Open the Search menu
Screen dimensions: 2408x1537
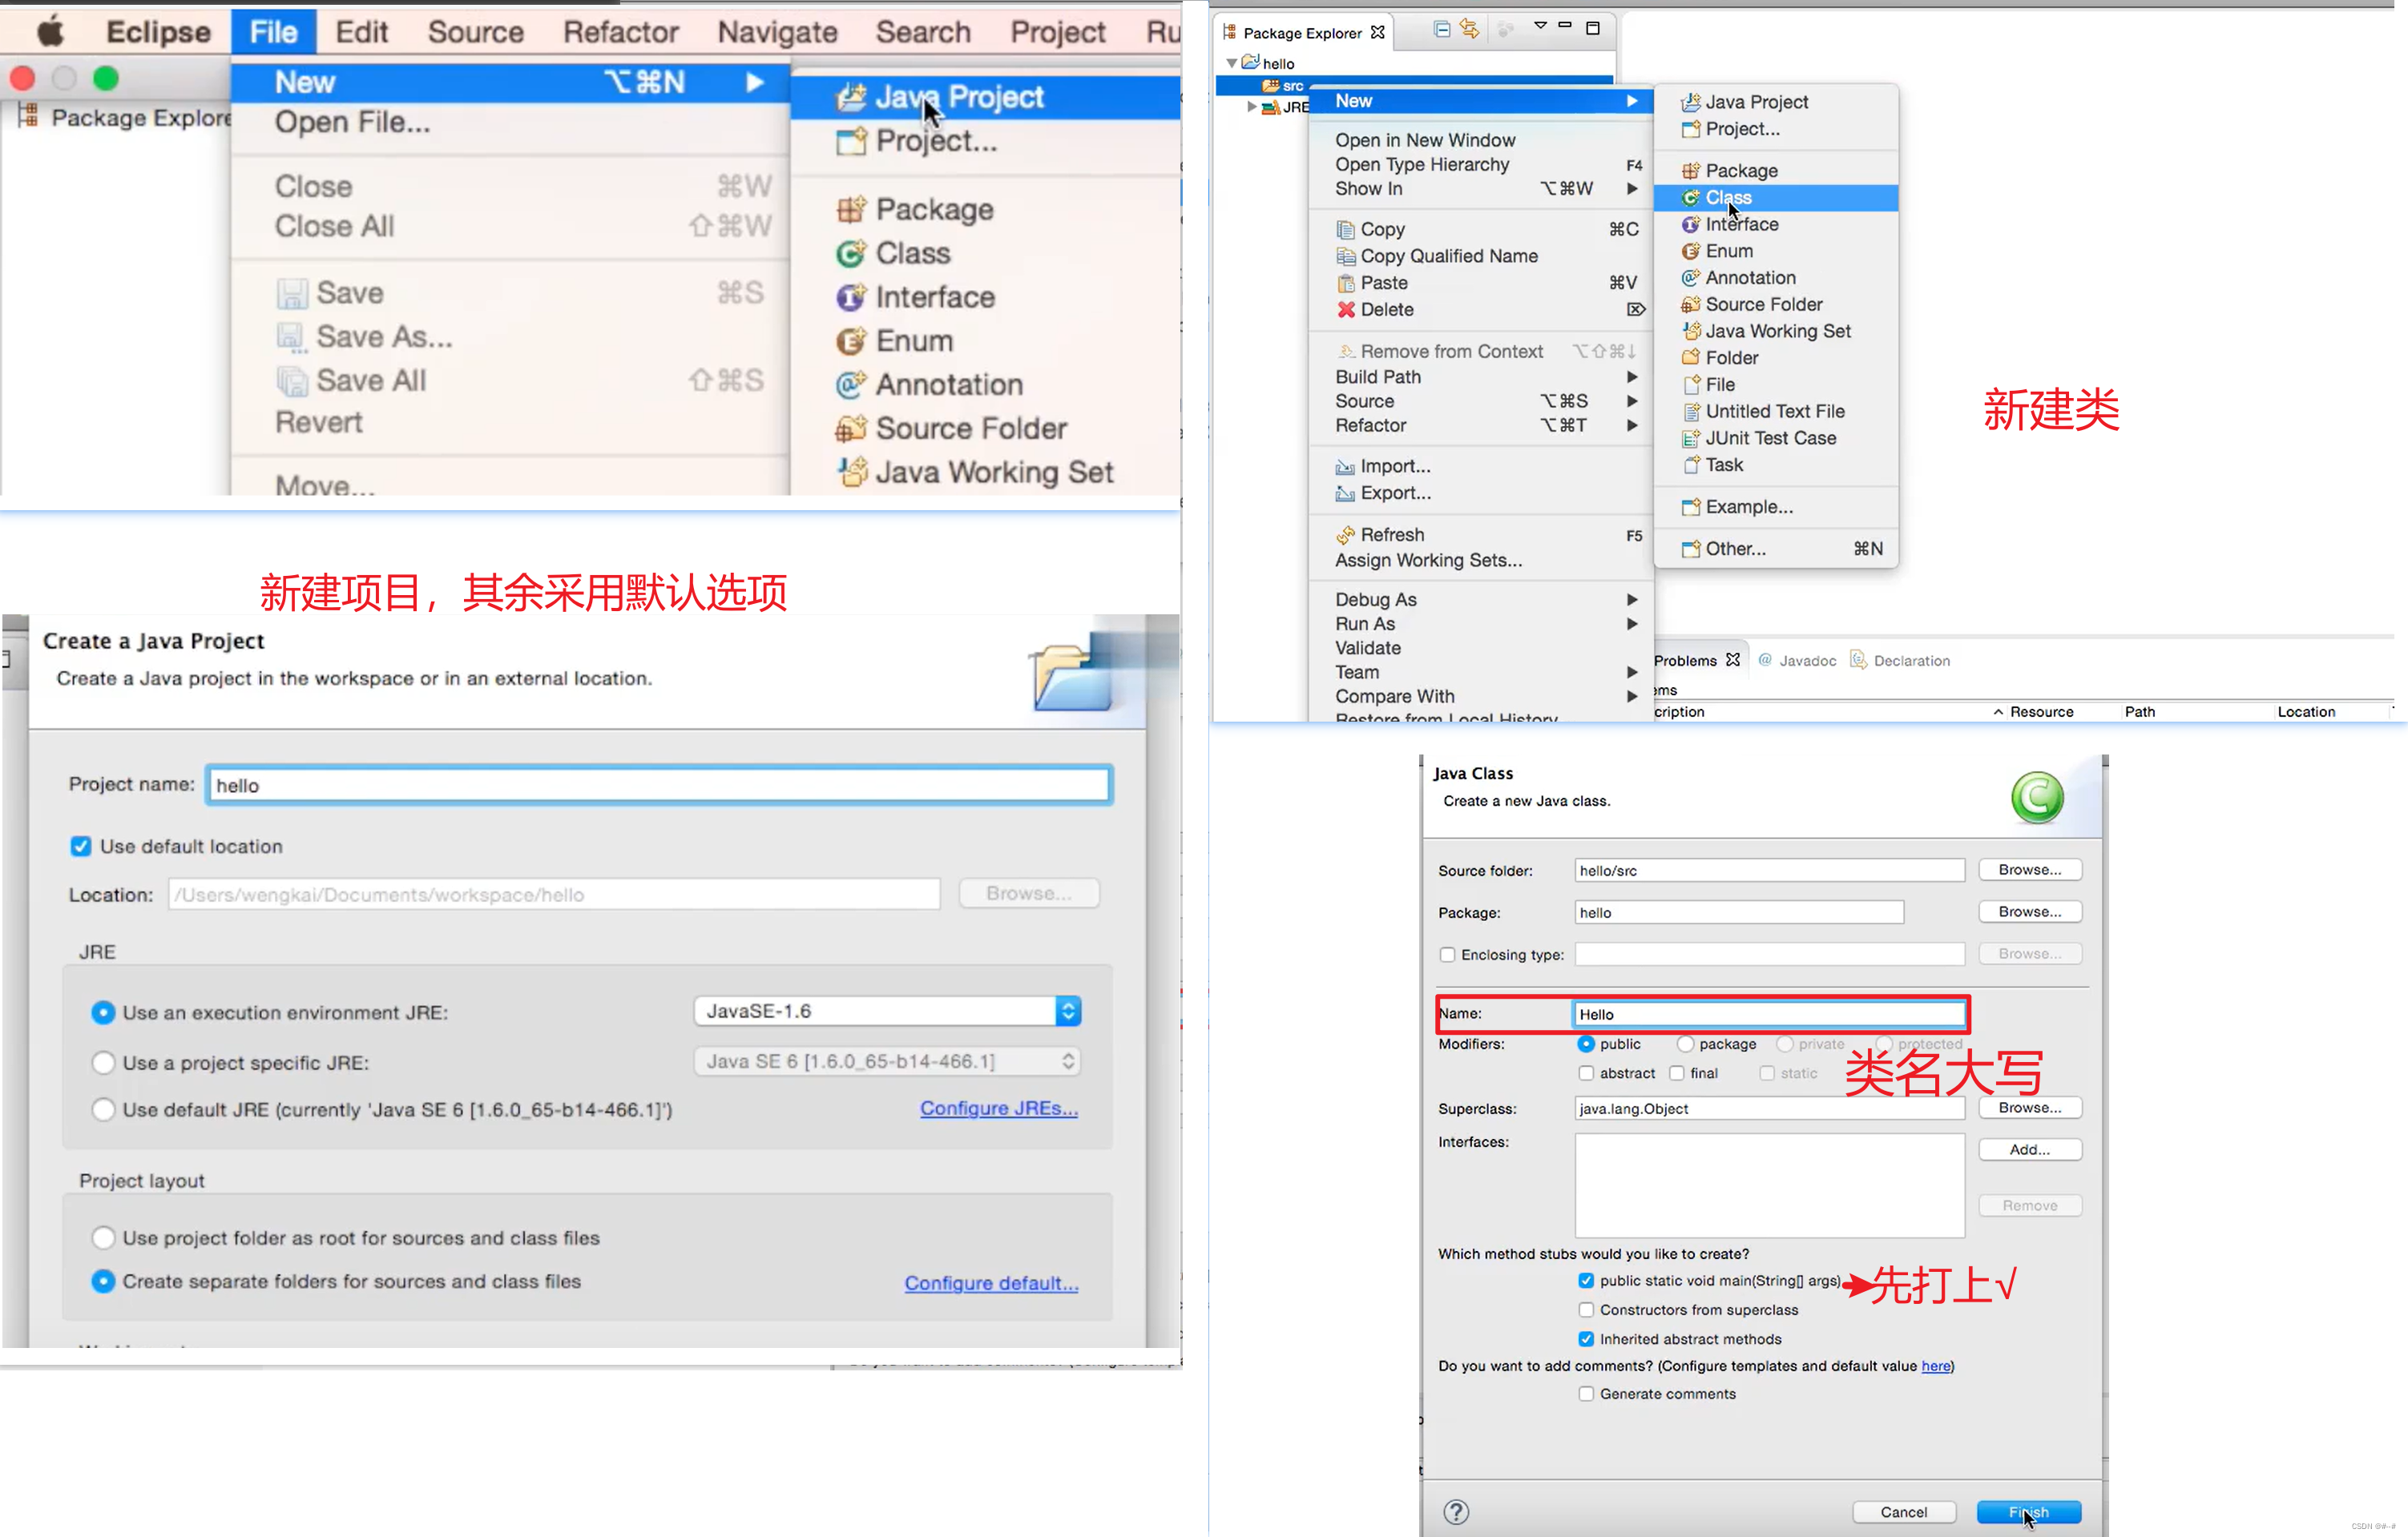923,32
